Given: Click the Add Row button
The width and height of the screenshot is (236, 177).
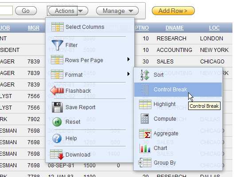Looking at the screenshot, I should pos(173,11).
